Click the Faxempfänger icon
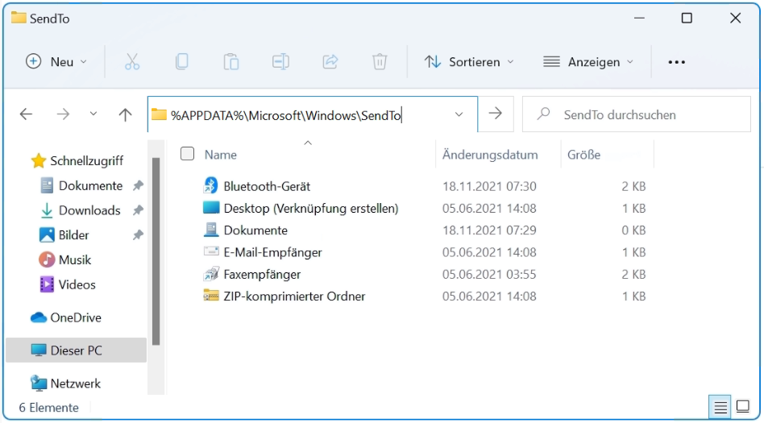 pyautogui.click(x=211, y=274)
